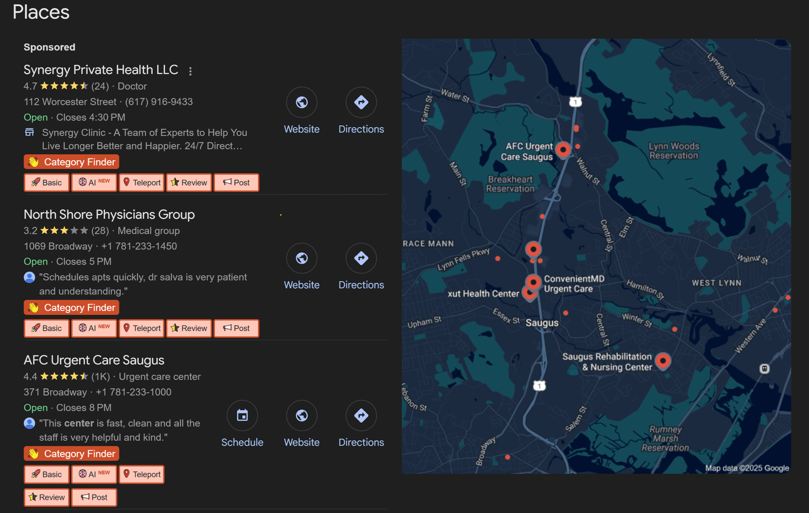Image resolution: width=809 pixels, height=513 pixels.
Task: Click the AFC rating count (1K)
Action: pos(101,377)
